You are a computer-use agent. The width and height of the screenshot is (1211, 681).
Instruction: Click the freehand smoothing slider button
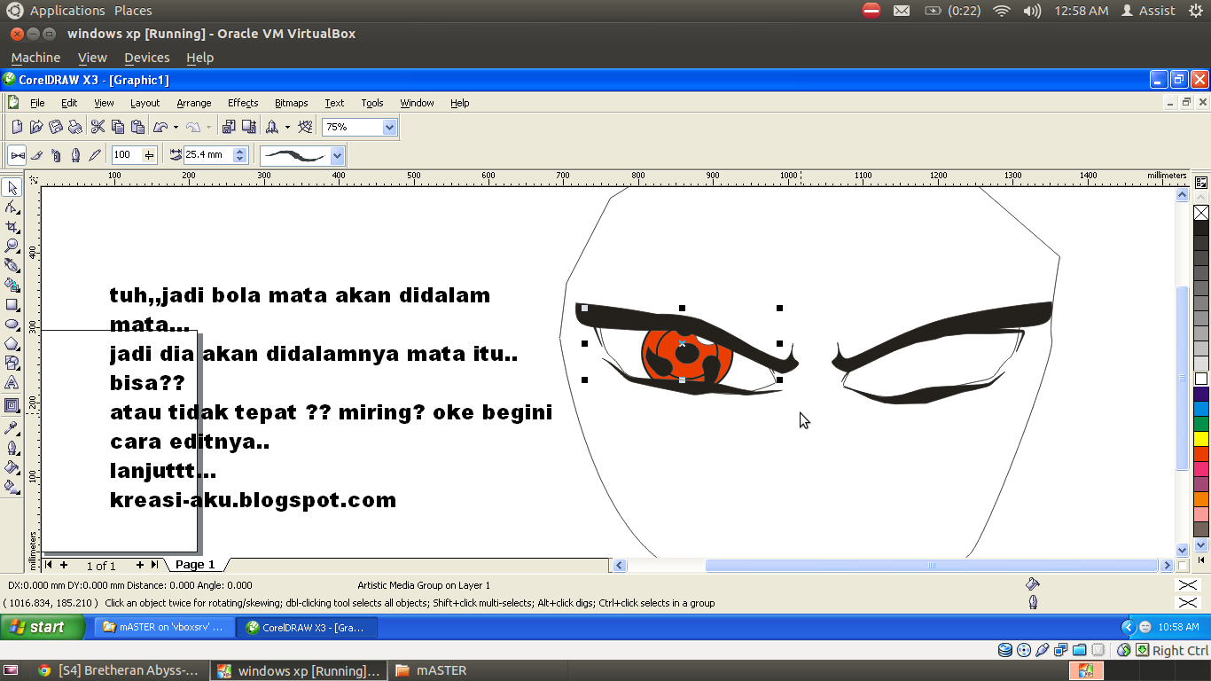149,155
